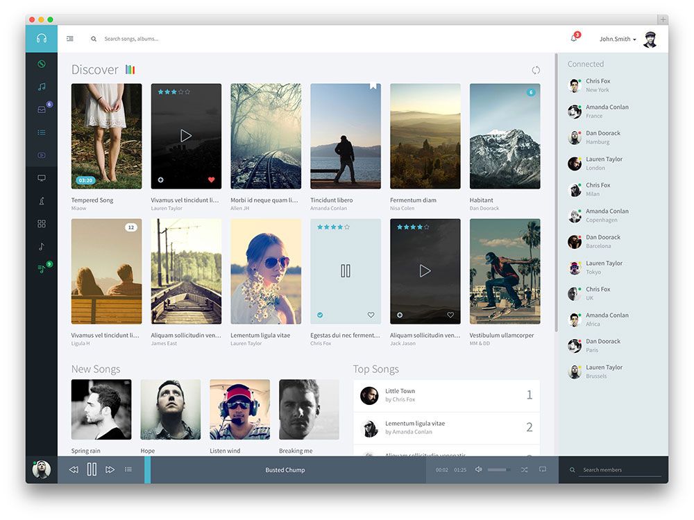This screenshot has height=520, width=694.
Task: Open the music notes sidebar icon
Action: (x=42, y=87)
